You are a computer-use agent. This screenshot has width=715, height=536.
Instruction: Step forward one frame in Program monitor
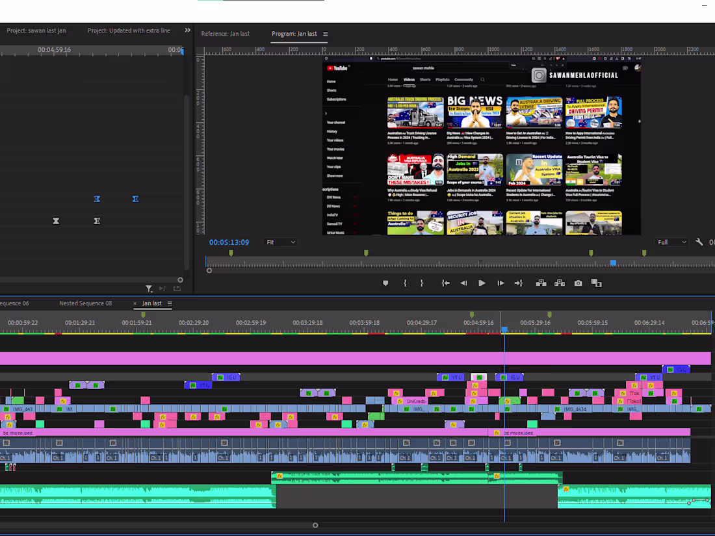click(x=500, y=283)
